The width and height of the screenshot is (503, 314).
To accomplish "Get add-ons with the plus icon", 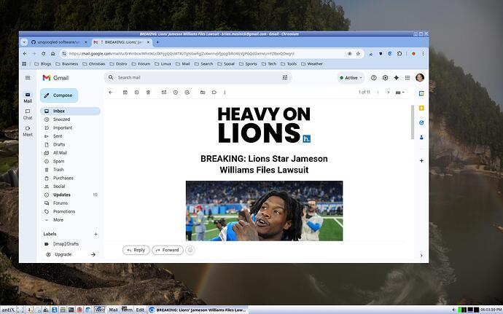I will 421,160.
